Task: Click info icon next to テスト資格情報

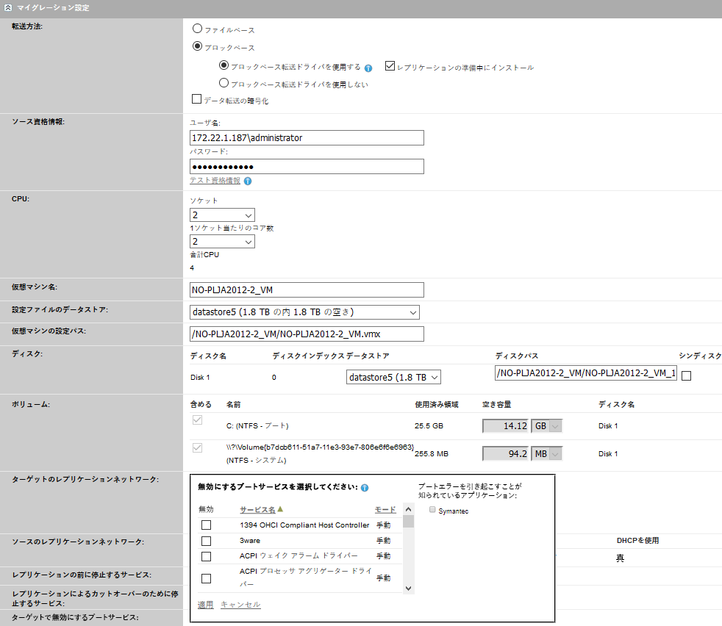Action: point(248,181)
